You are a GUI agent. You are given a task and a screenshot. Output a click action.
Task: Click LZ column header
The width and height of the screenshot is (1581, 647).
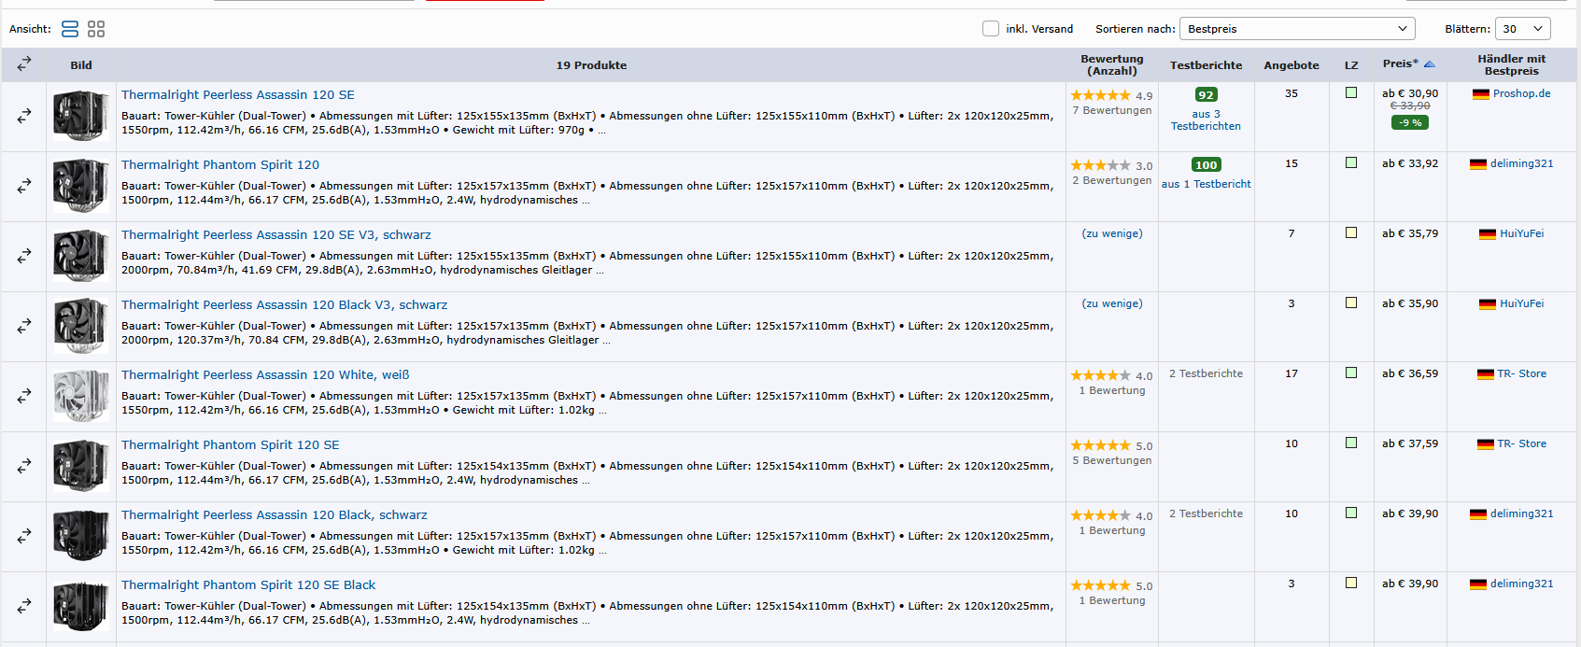1351,65
